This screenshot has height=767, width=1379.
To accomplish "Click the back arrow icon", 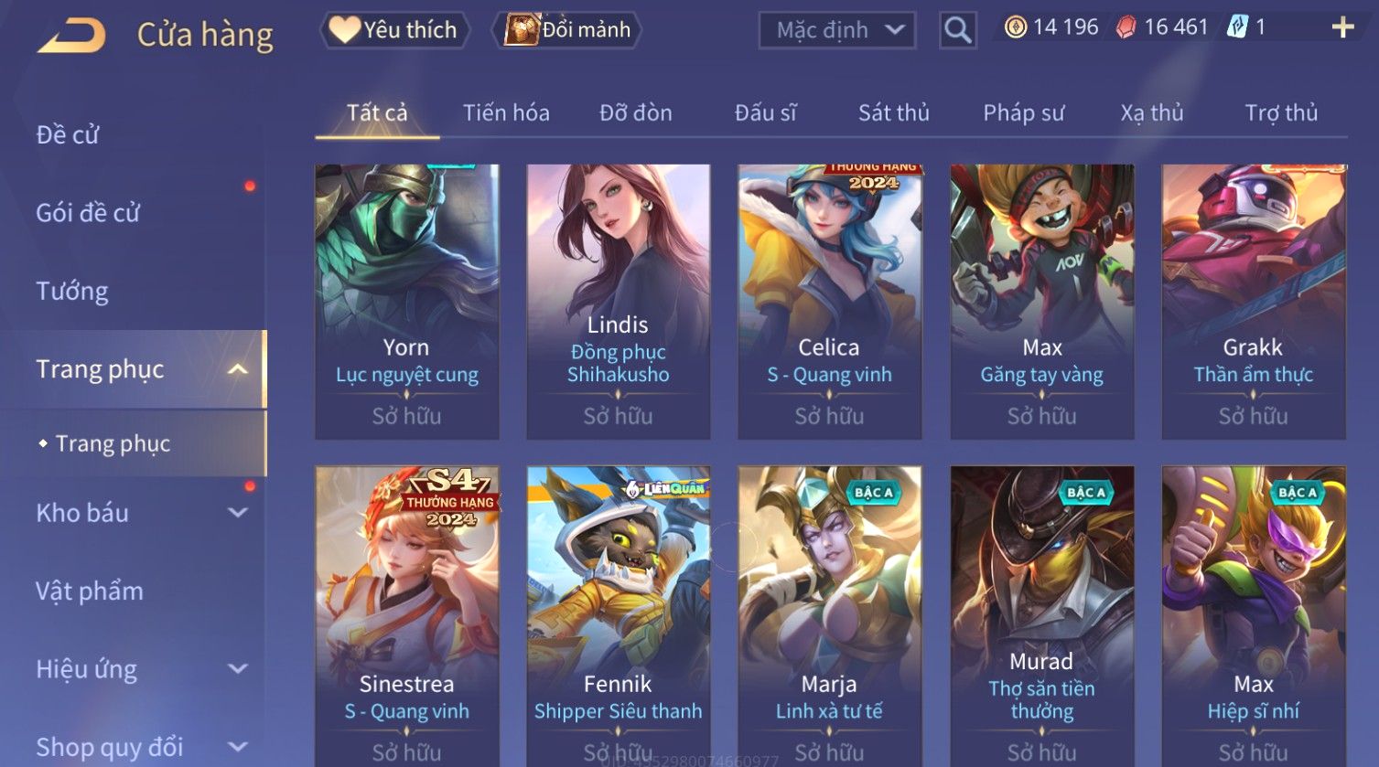I will [71, 36].
